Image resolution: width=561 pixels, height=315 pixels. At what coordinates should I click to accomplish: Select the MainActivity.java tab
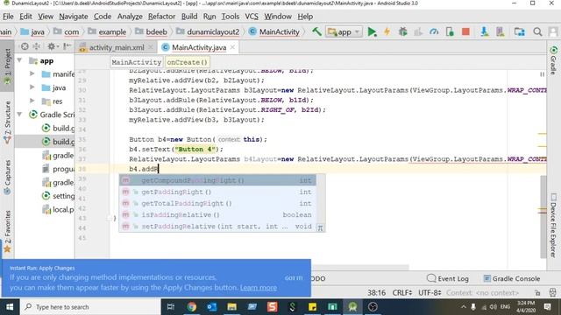pos(199,47)
